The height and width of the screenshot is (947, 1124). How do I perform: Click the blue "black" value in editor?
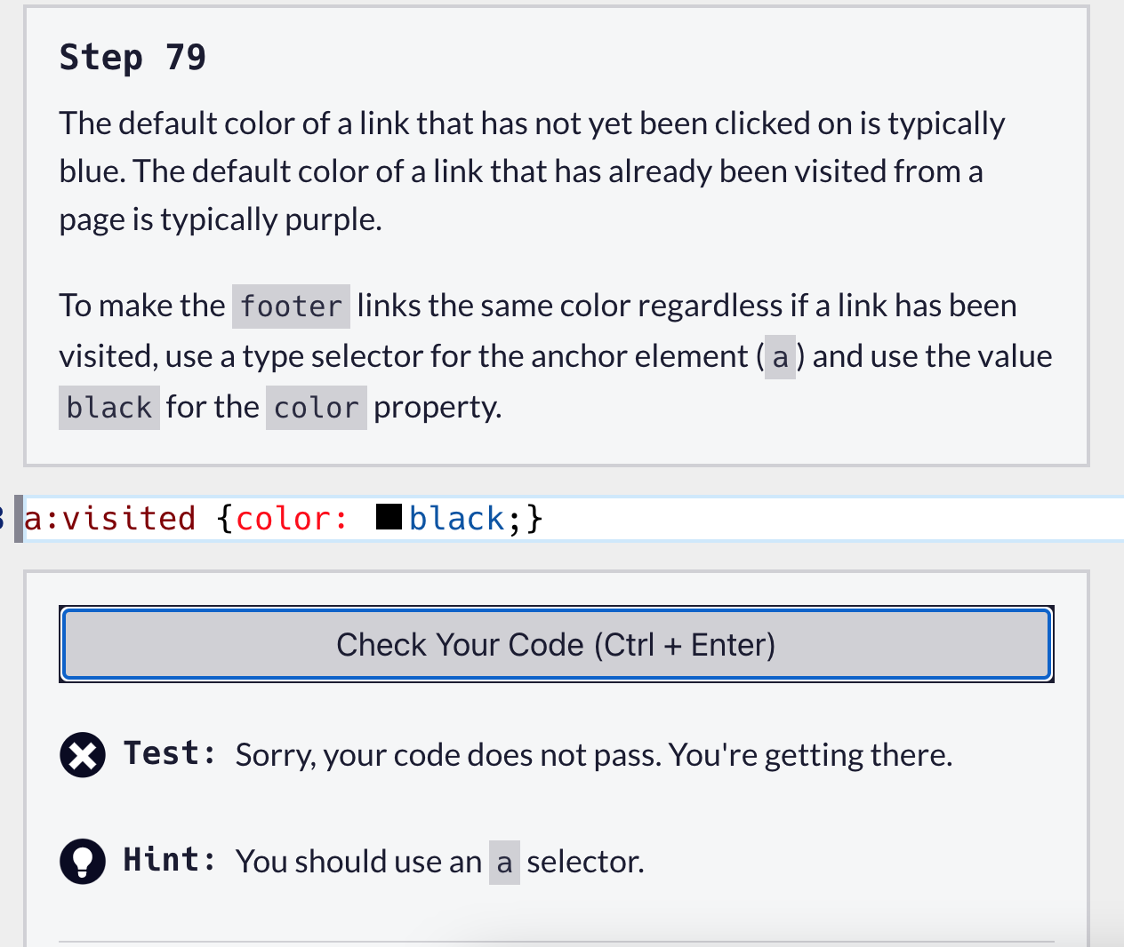pyautogui.click(x=457, y=519)
